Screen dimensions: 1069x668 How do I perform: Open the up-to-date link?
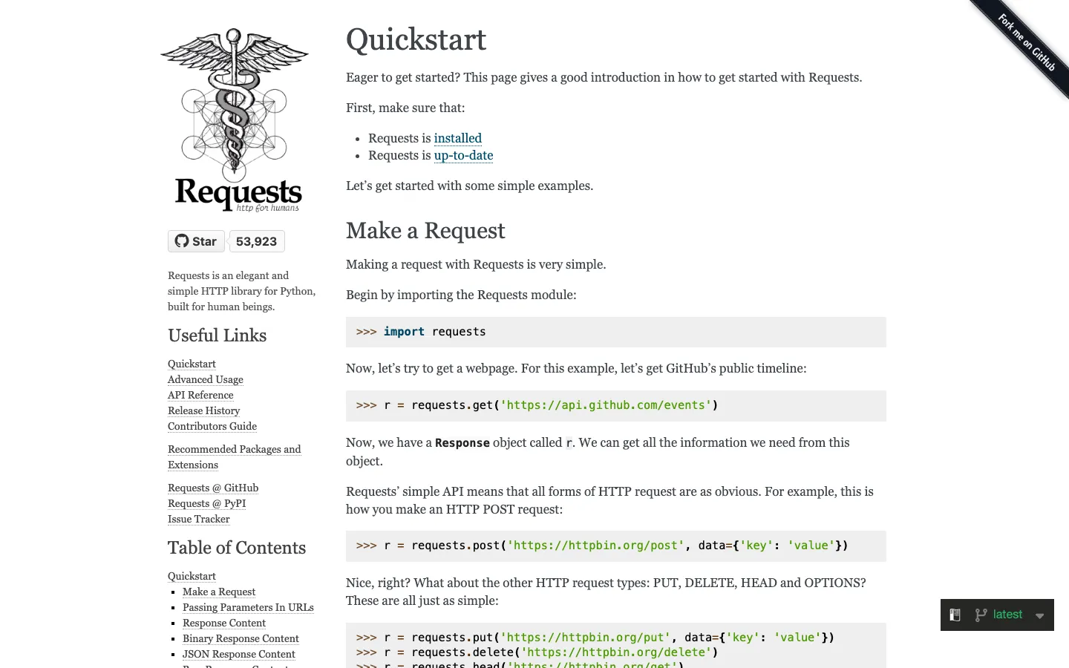click(463, 156)
